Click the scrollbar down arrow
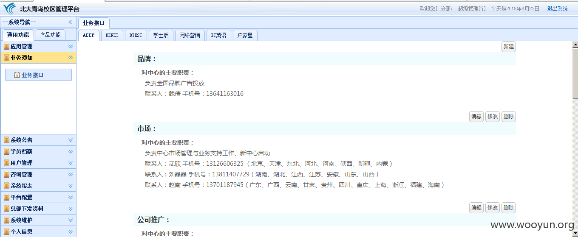The image size is (578, 237). pos(575,234)
